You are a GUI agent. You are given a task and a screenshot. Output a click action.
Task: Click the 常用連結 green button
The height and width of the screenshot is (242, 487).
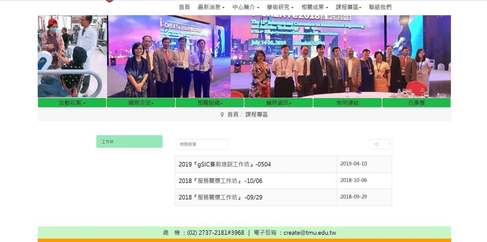[347, 103]
